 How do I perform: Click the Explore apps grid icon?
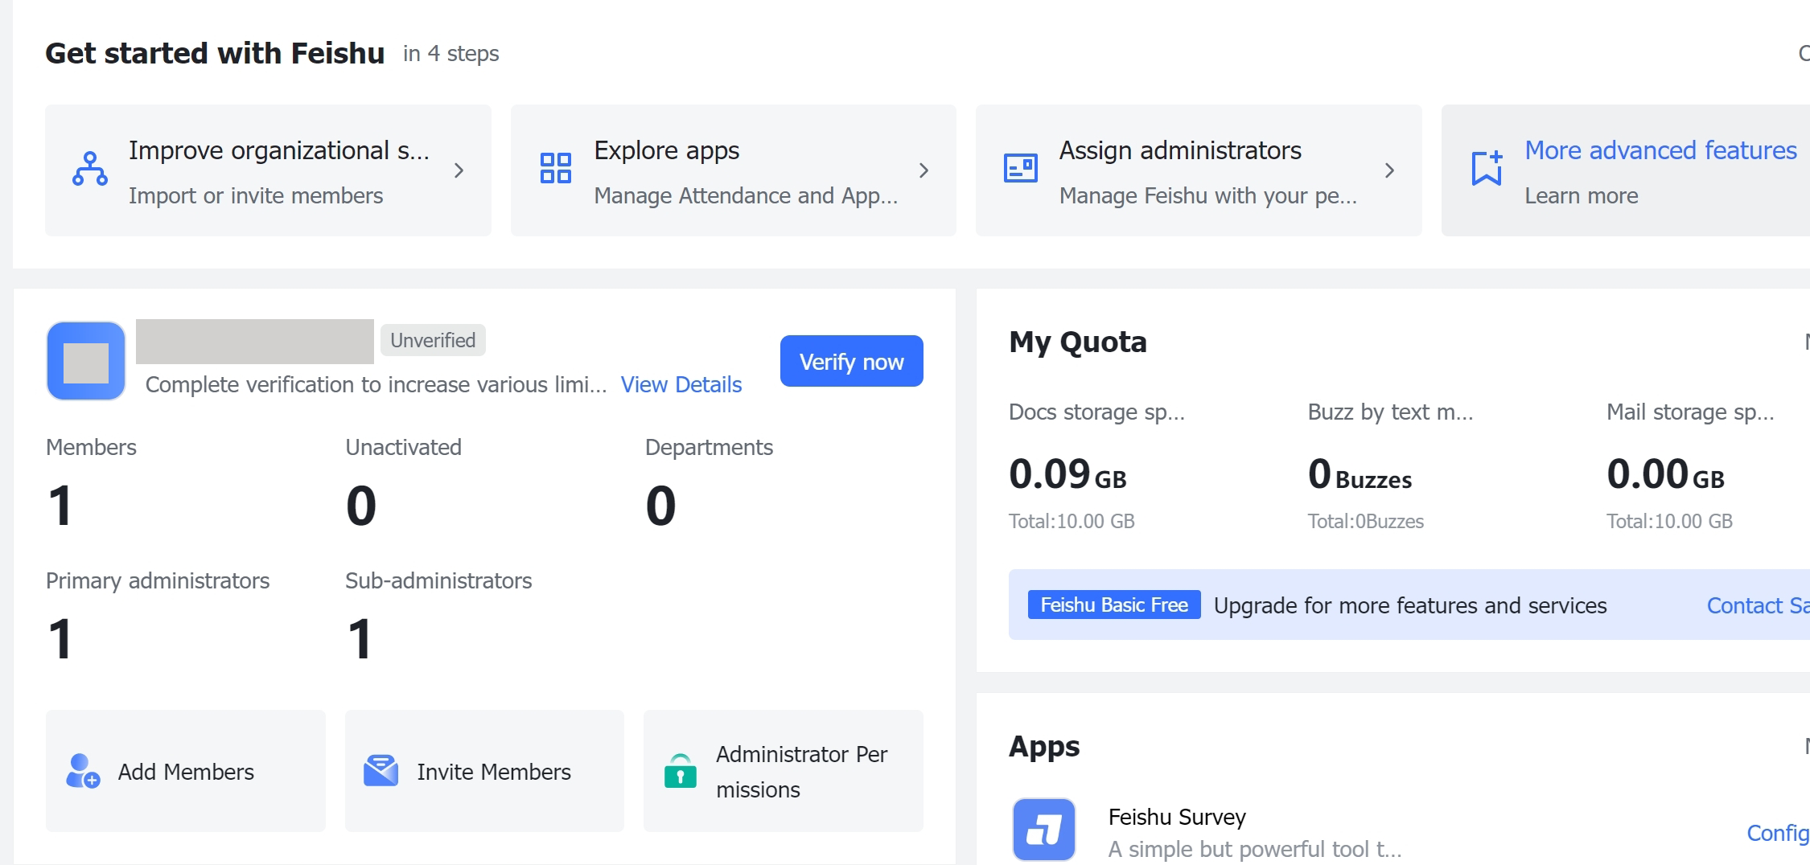(555, 169)
